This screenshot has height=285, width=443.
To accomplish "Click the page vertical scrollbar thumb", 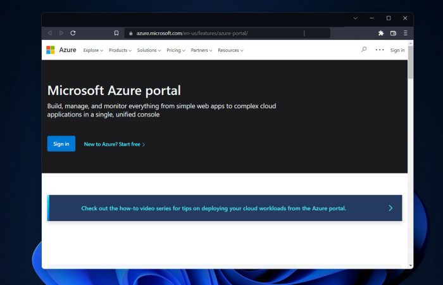I will 410,61.
